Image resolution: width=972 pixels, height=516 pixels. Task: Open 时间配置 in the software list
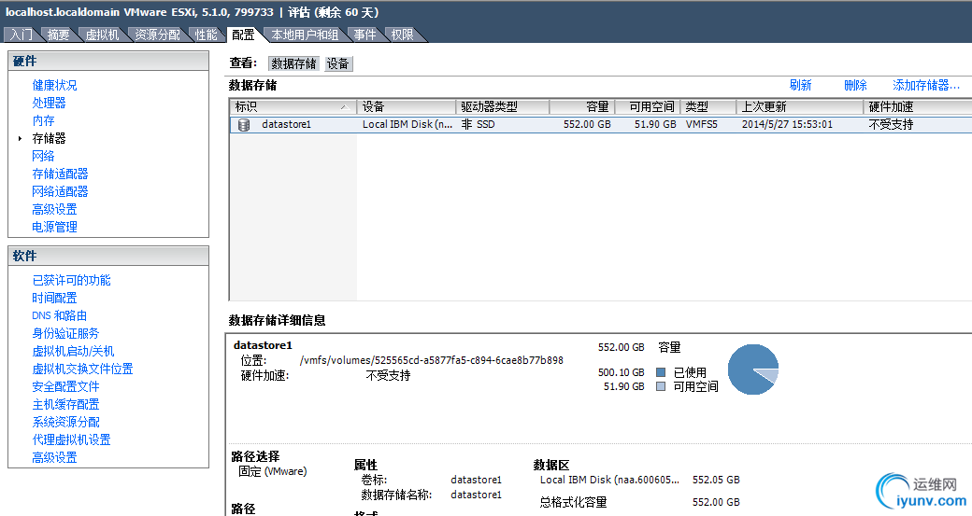pos(54,299)
